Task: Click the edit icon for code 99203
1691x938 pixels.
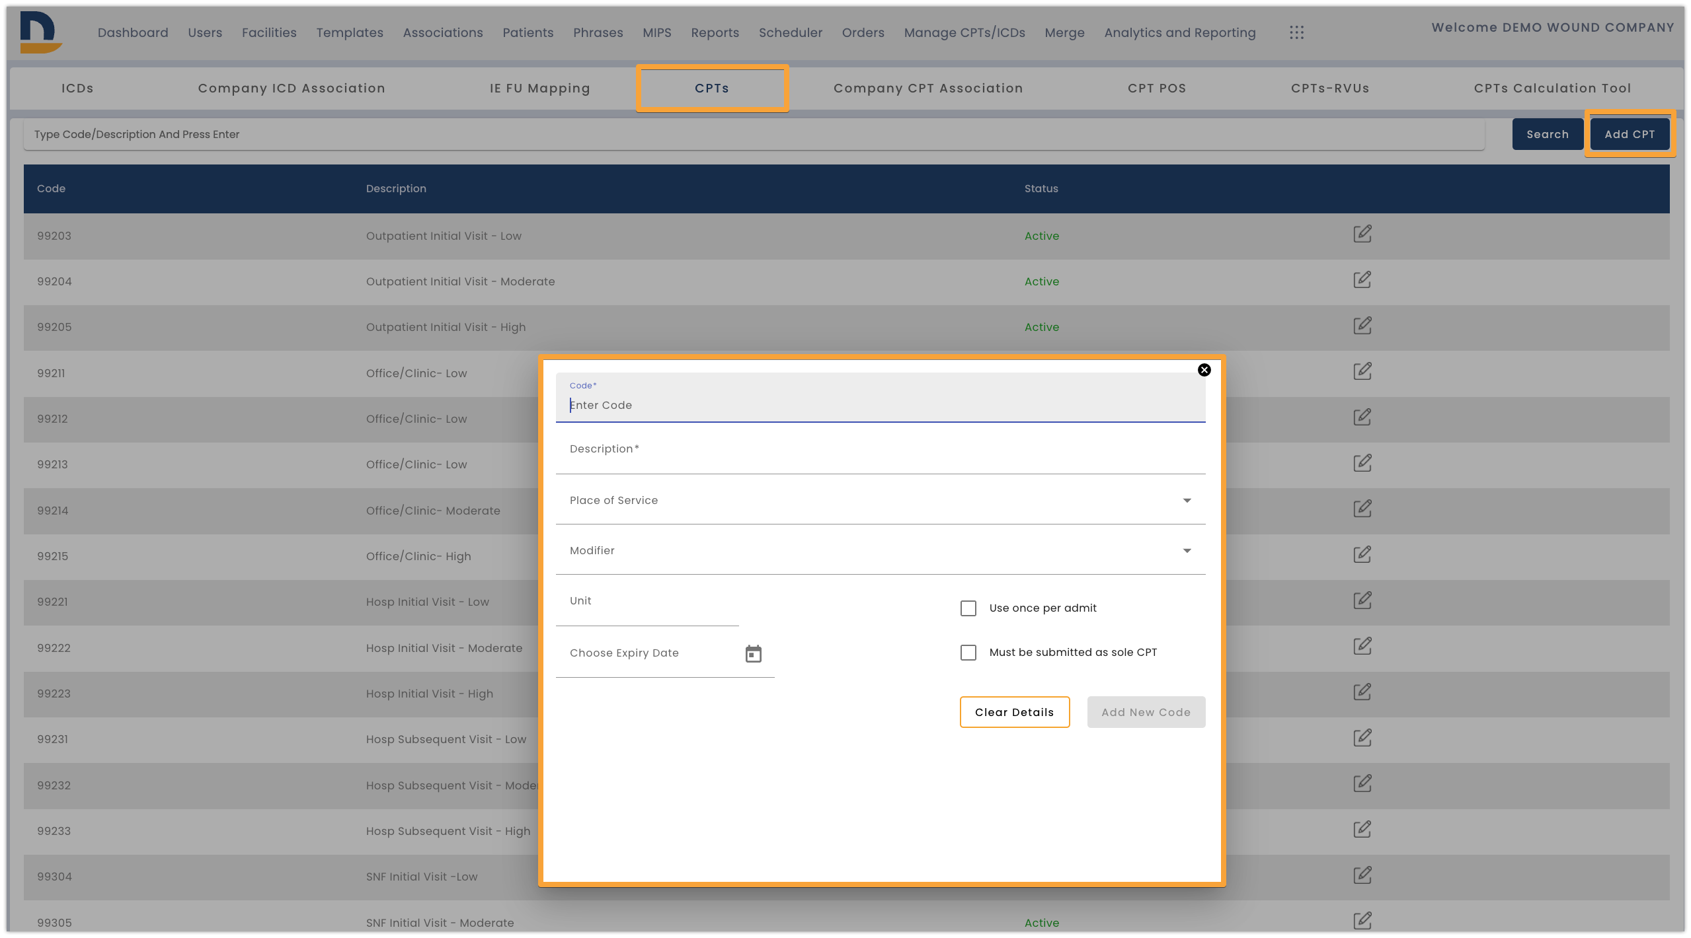Action: coord(1362,234)
